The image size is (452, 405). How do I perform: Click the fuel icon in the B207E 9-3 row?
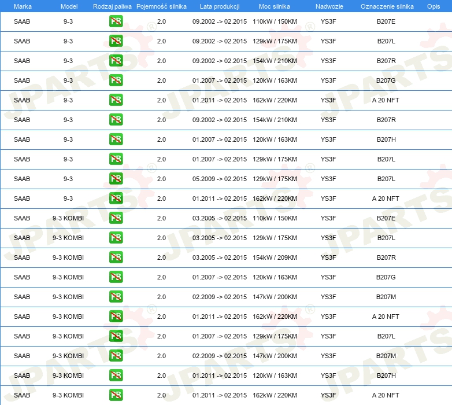(116, 21)
